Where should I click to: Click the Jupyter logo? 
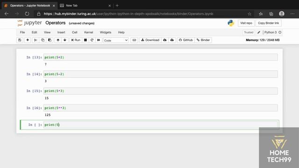[x=29, y=23]
